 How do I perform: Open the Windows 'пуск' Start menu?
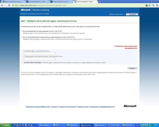(6, 125)
